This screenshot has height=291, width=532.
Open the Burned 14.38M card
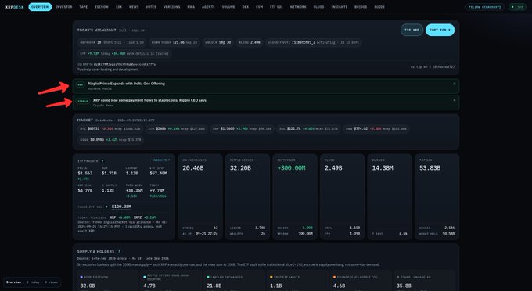(x=390, y=197)
